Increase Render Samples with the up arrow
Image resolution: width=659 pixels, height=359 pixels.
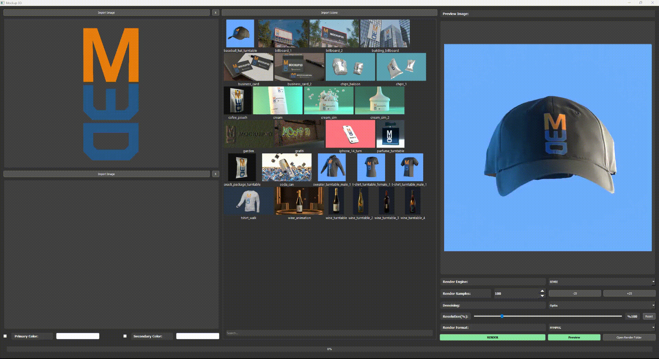[x=542, y=291]
